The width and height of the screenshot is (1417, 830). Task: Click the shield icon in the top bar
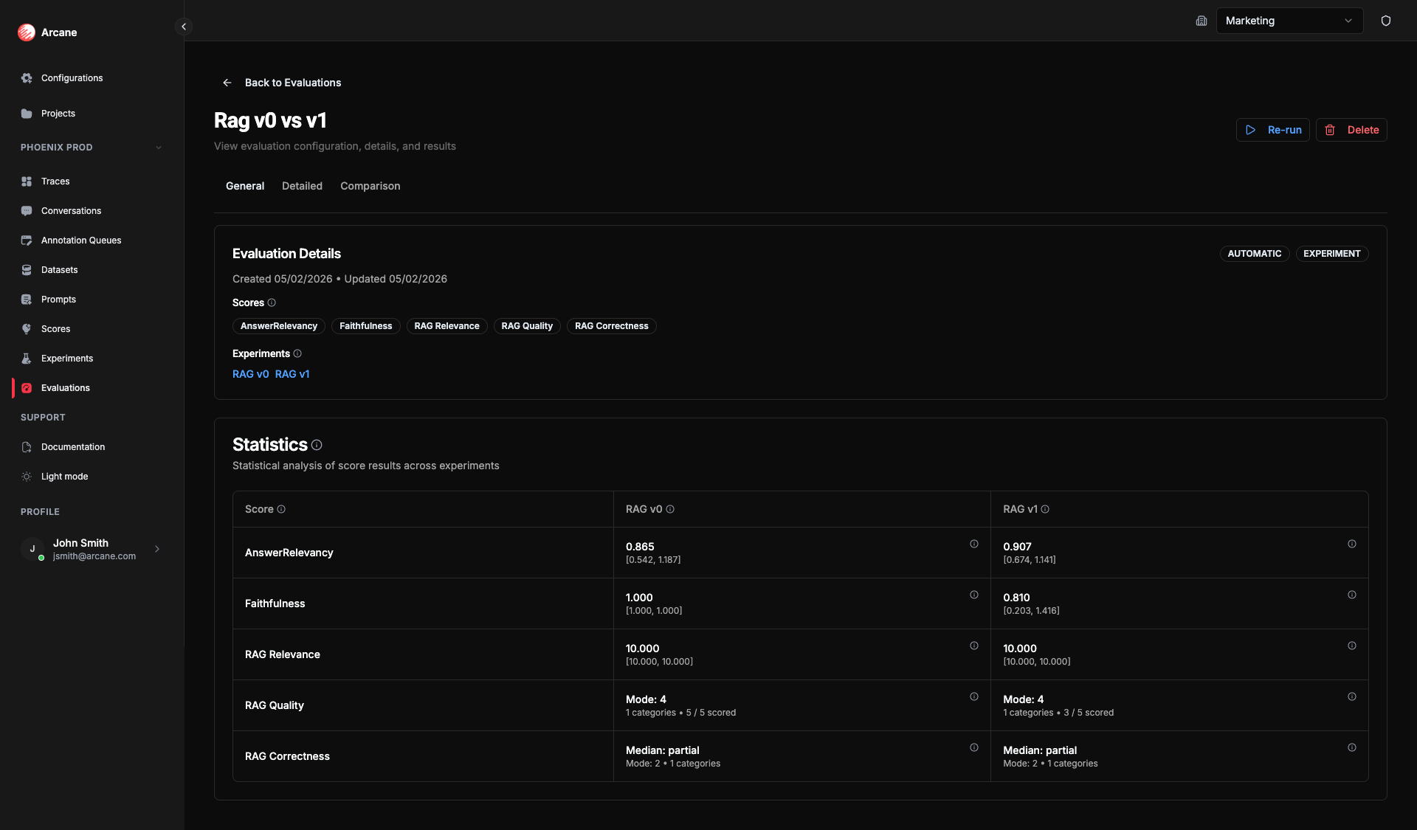click(1386, 21)
